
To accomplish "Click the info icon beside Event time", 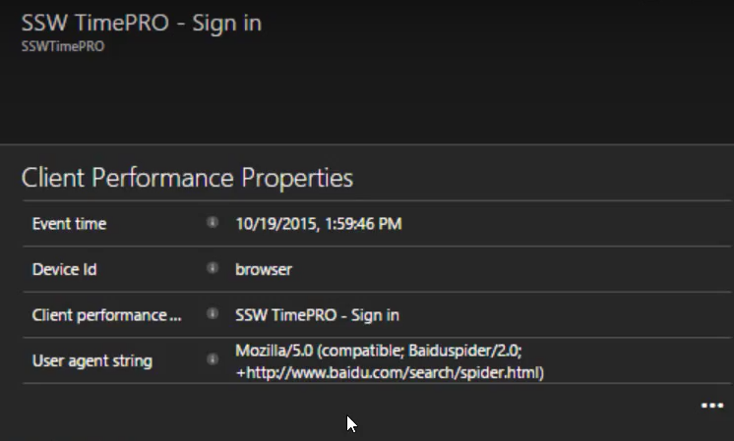I will [213, 222].
